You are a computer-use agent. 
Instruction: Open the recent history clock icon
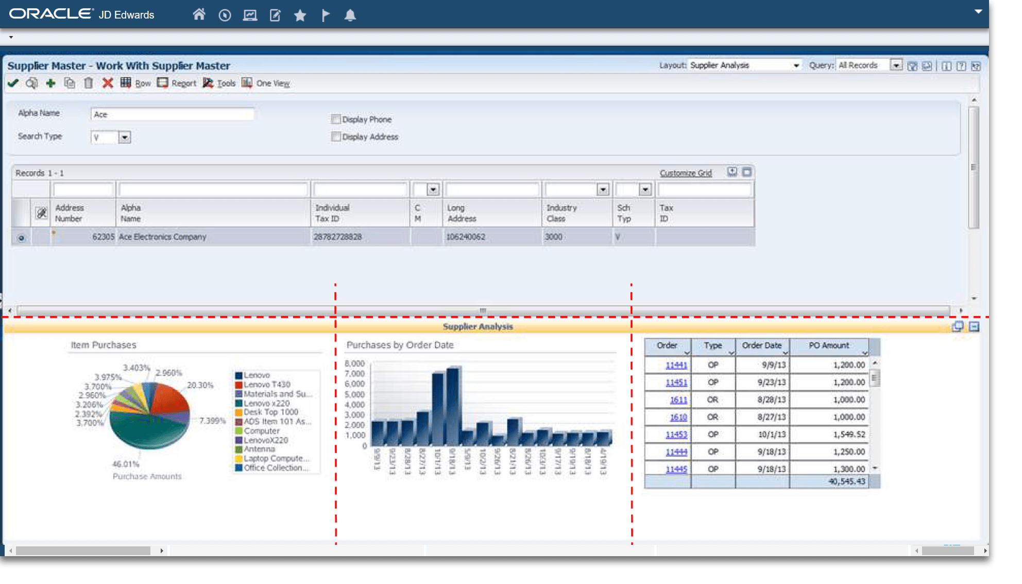click(225, 15)
